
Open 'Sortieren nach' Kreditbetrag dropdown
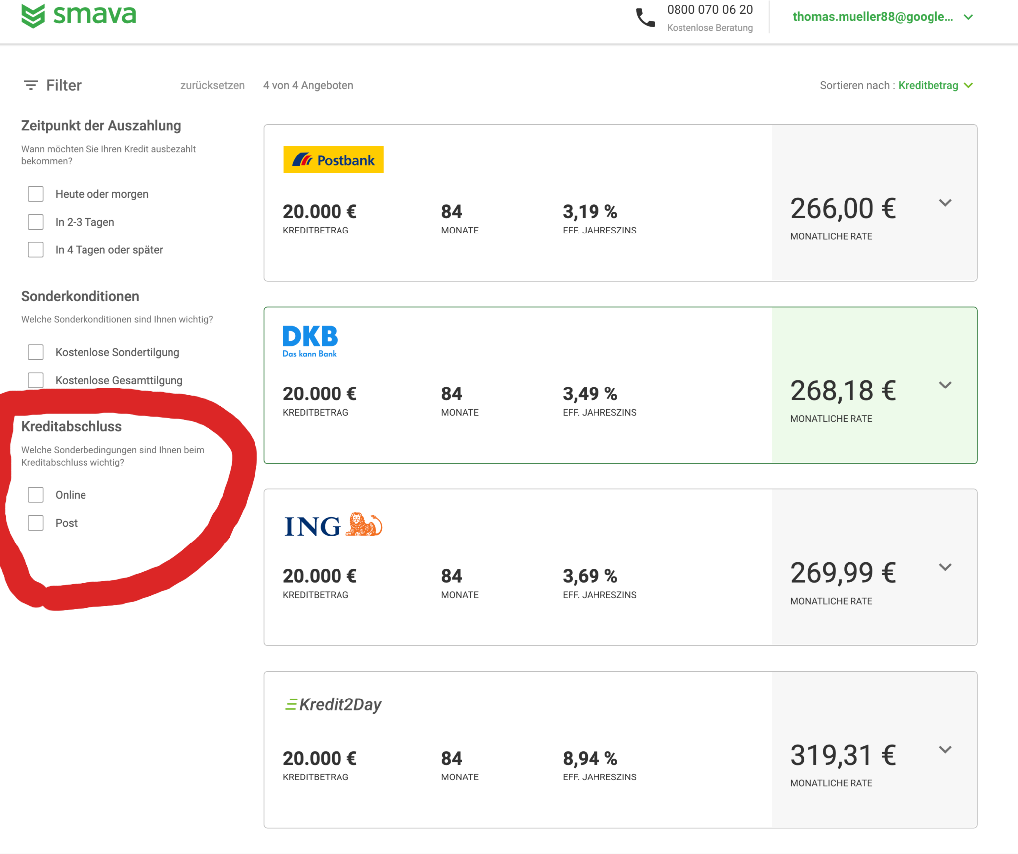935,85
